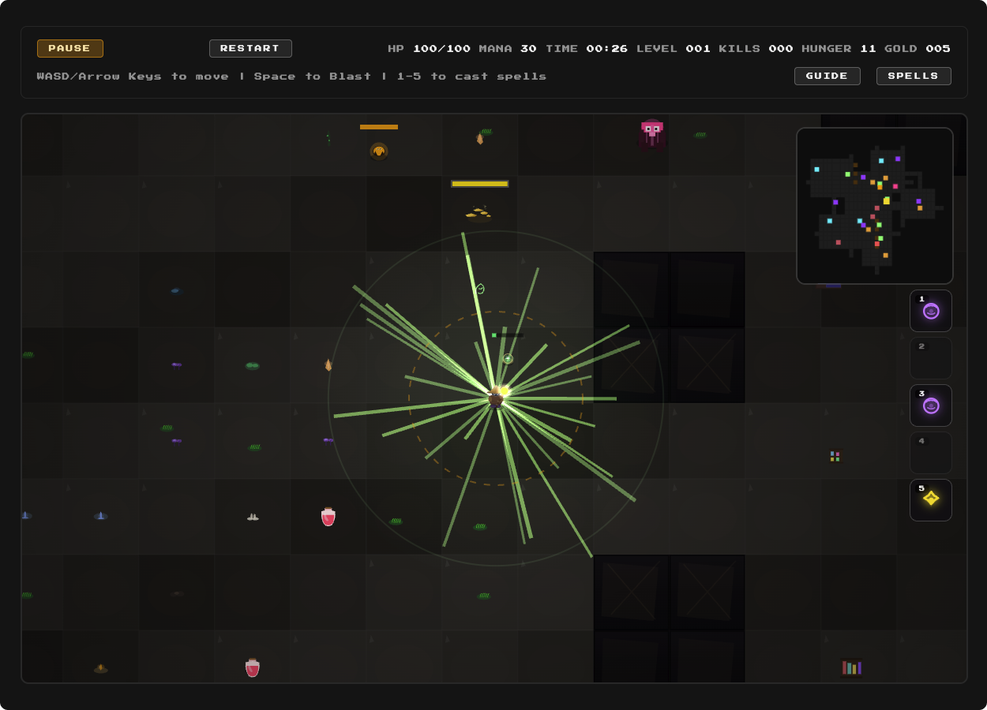Click the orange crystal shard near top
This screenshot has width=987, height=710.
(479, 139)
